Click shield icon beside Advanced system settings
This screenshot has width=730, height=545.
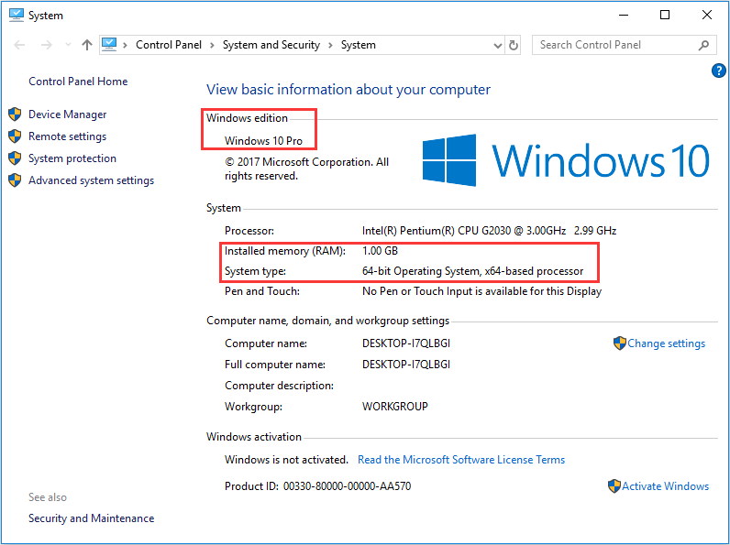click(x=15, y=180)
